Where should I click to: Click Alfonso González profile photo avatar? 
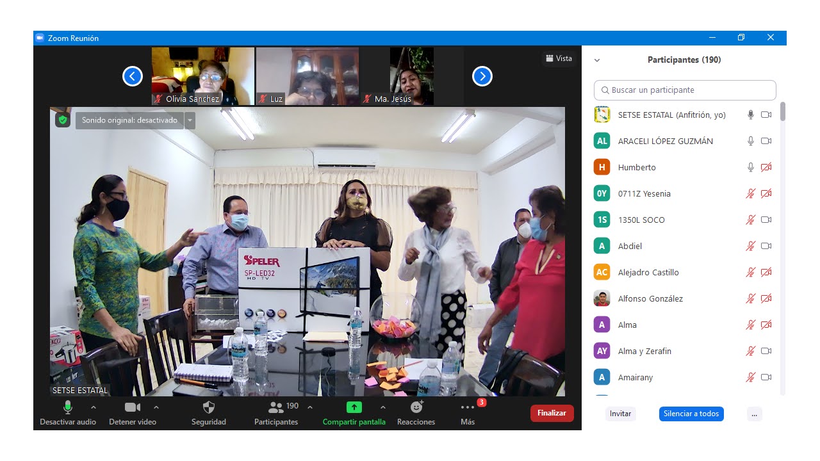point(602,298)
